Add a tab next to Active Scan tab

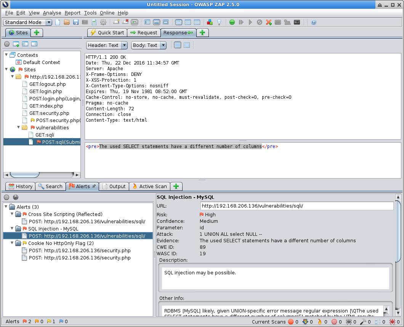(x=176, y=186)
